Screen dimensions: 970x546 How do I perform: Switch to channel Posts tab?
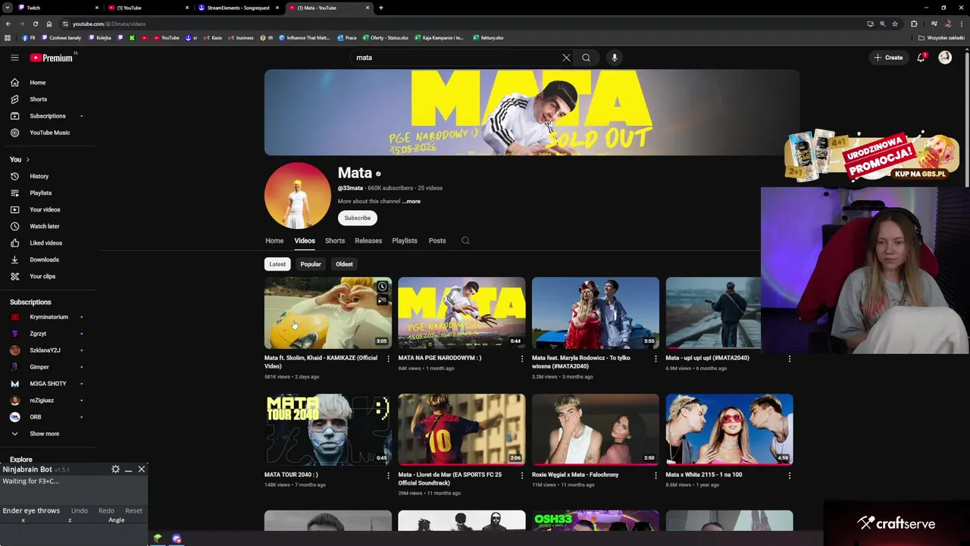437,240
